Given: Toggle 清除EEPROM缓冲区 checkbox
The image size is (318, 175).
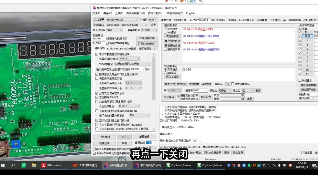Looking at the screenshot, I should click(x=107, y=43).
